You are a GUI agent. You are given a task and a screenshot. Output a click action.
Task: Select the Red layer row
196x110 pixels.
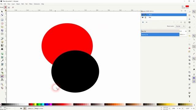164,17
